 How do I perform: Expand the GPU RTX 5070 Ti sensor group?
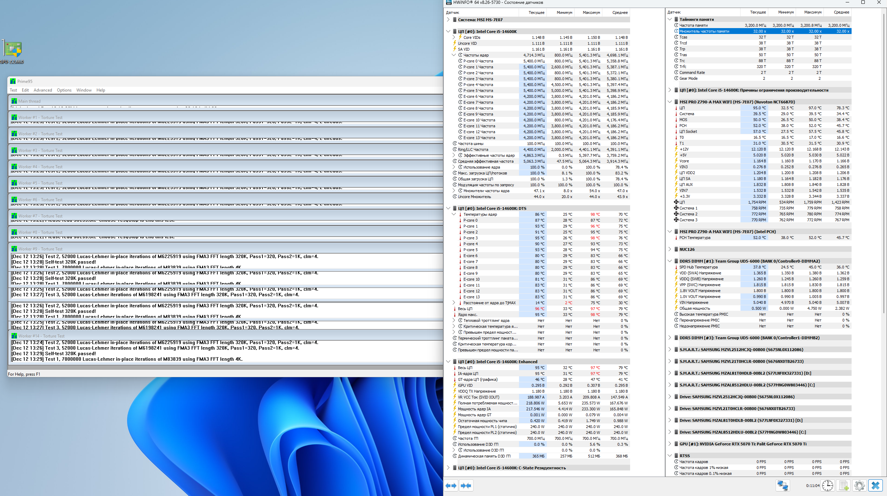[670, 444]
